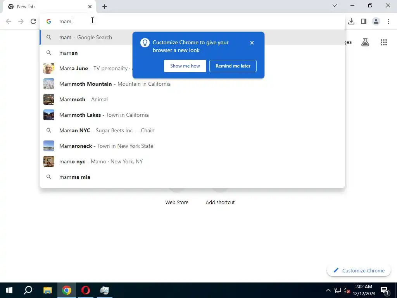Click Google G icon in address bar

click(49, 21)
